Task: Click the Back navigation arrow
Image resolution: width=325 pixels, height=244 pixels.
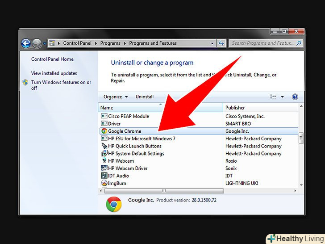Action: [x=26, y=43]
